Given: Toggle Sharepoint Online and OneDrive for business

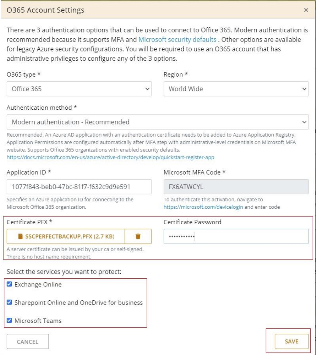Looking at the screenshot, I should [x=9, y=302].
